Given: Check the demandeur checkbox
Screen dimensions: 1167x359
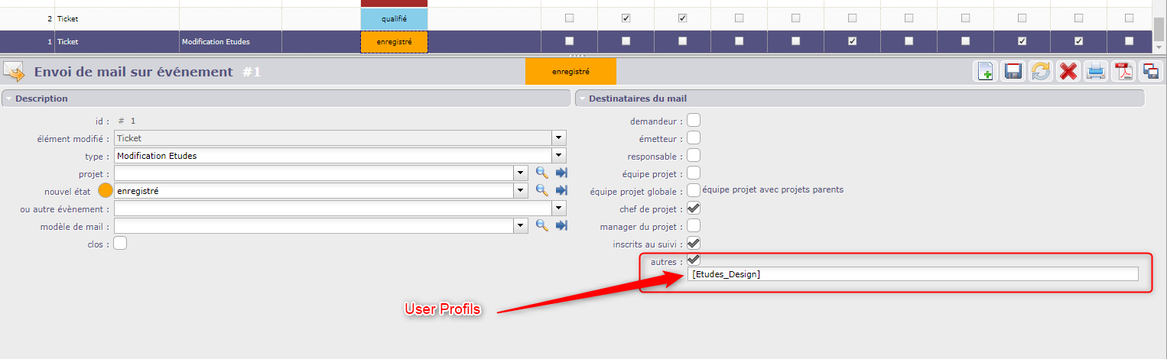Looking at the screenshot, I should pos(694,120).
